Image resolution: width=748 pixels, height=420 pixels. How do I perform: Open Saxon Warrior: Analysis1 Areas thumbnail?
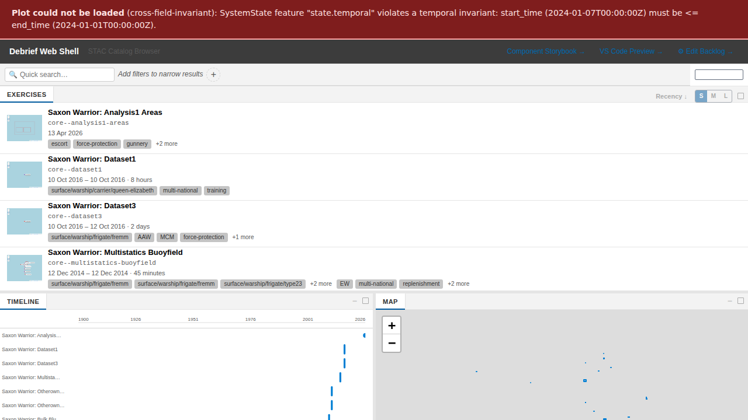[x=25, y=128]
